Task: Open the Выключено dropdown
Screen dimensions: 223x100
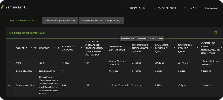Action: coord(212,8)
